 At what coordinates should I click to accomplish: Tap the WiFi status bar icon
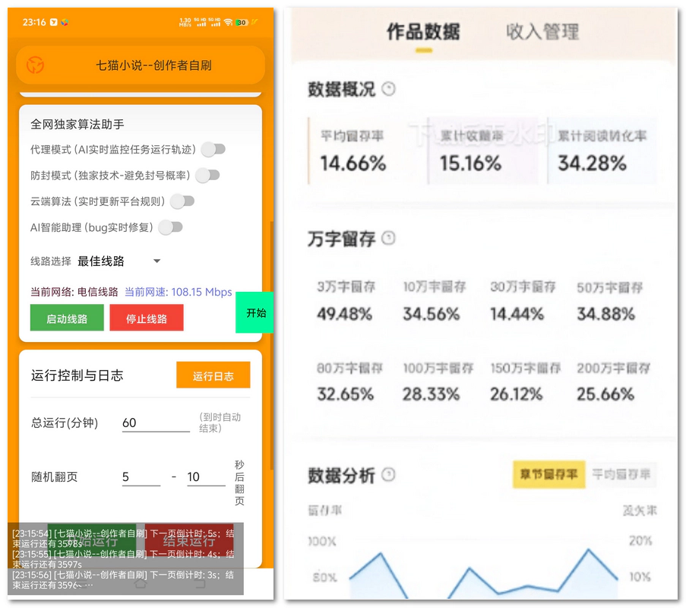228,23
